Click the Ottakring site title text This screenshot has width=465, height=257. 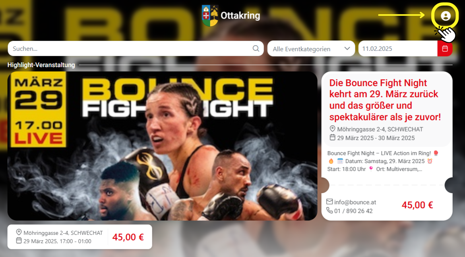tap(240, 15)
